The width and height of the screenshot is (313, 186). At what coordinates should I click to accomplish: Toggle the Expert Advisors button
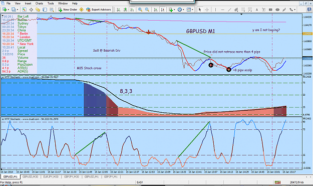[99, 10]
